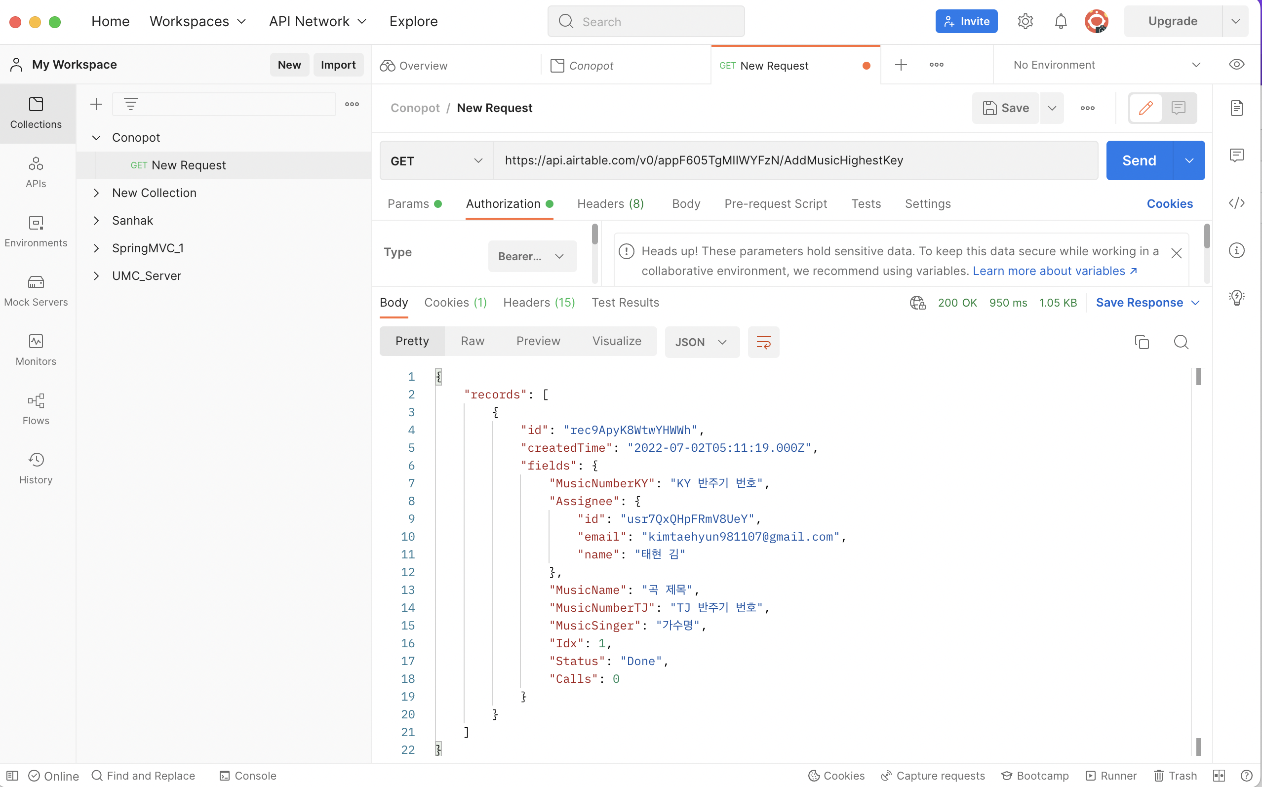Image resolution: width=1262 pixels, height=787 pixels.
Task: Toggle line wrap in response
Action: coord(763,342)
